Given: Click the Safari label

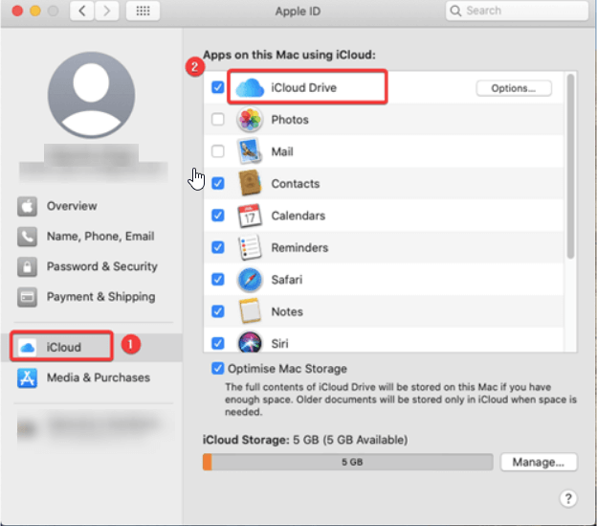Looking at the screenshot, I should 287,280.
